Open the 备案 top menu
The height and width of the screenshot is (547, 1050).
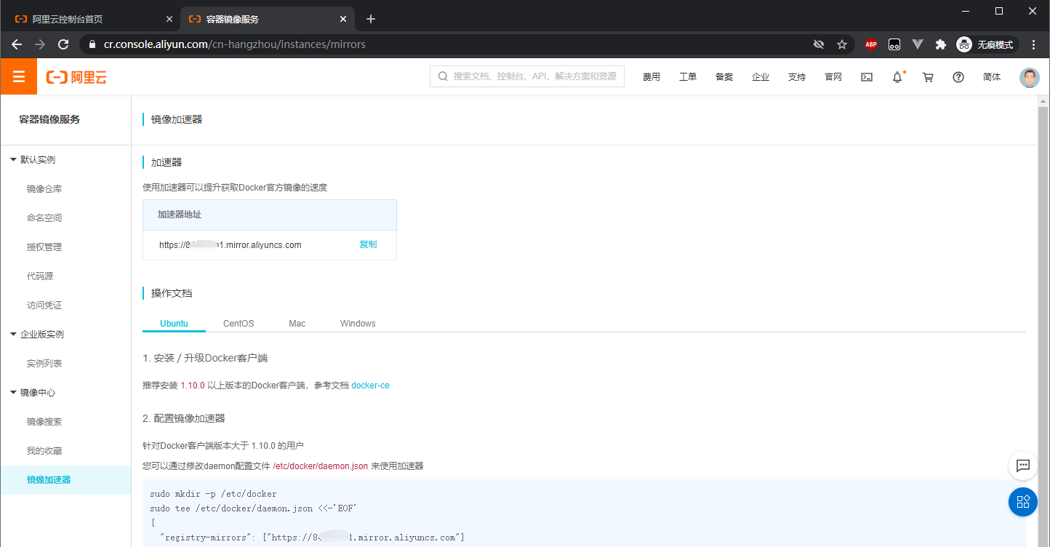click(x=724, y=77)
